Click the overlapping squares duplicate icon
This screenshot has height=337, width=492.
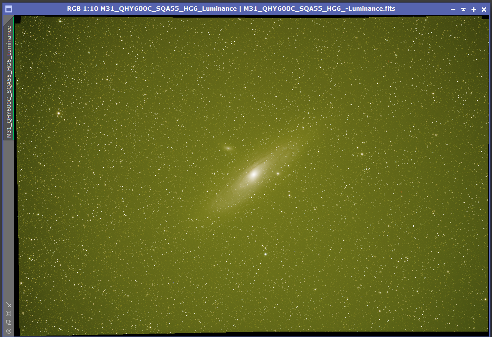pyautogui.click(x=9, y=322)
